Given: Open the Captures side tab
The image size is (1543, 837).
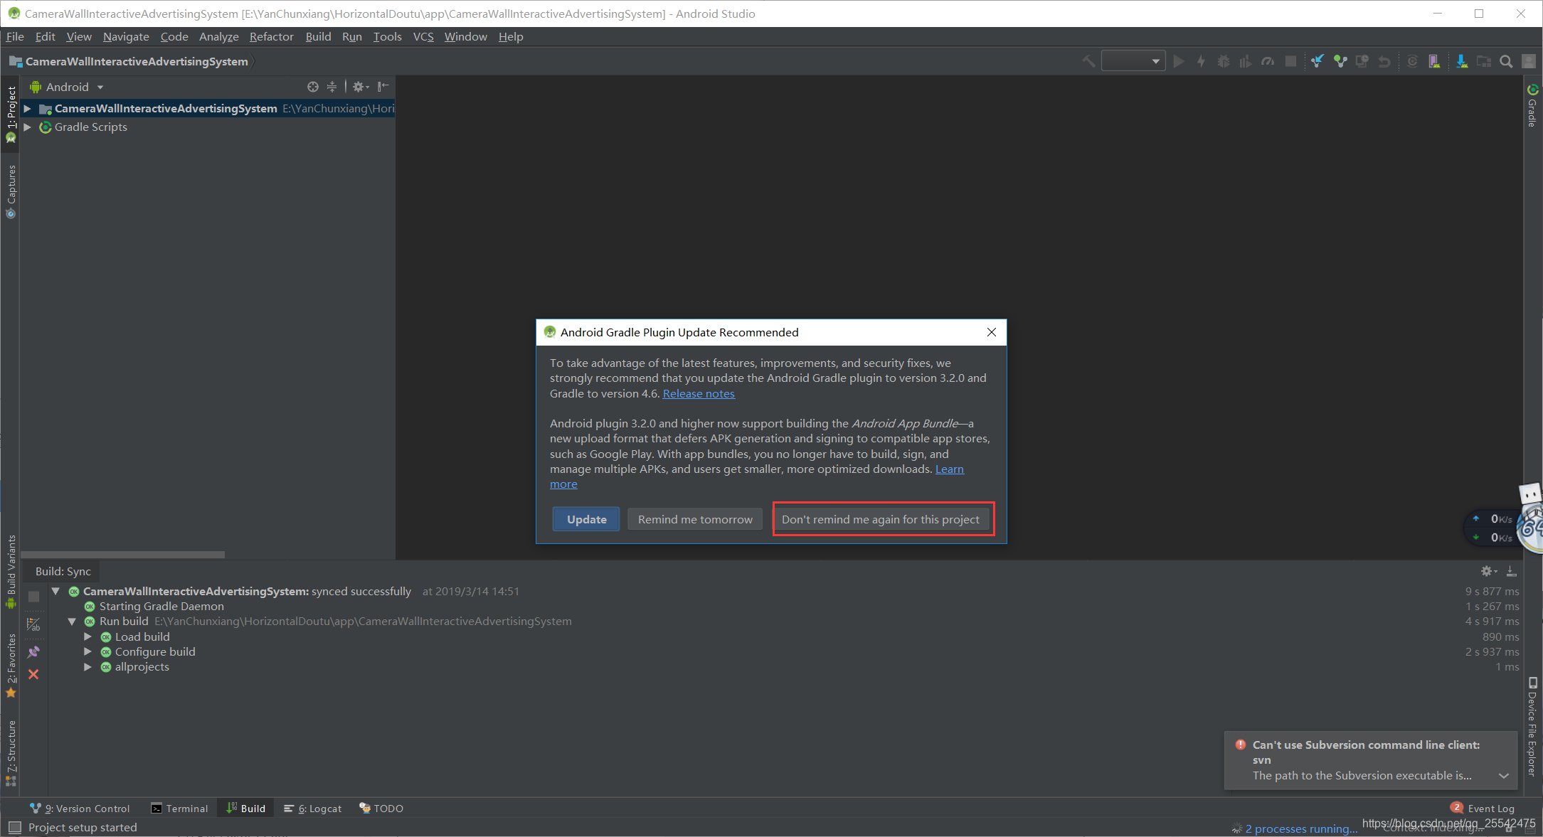Looking at the screenshot, I should pos(11,192).
